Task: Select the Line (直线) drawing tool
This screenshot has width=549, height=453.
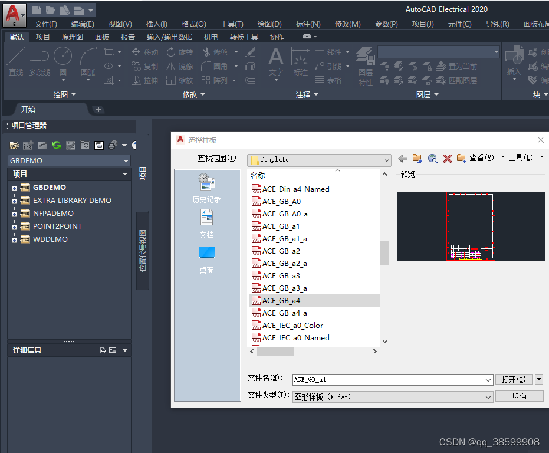Action: pyautogui.click(x=16, y=61)
